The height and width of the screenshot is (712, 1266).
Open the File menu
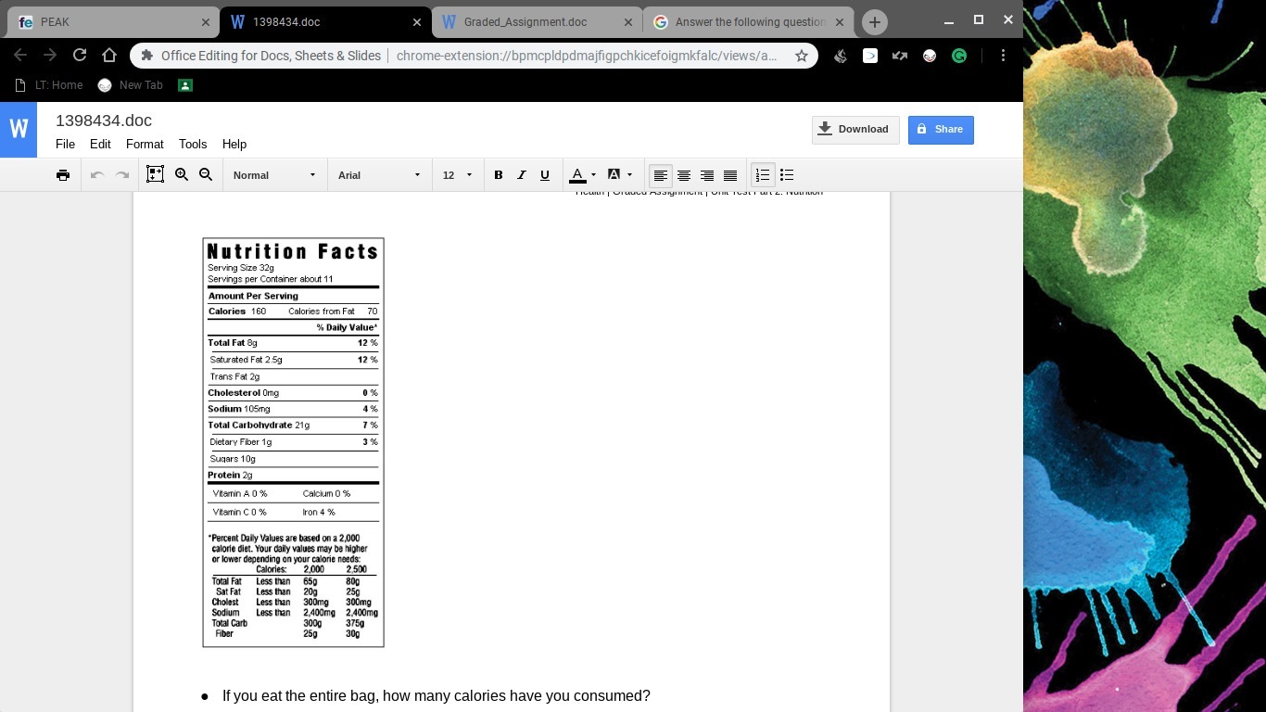click(65, 145)
